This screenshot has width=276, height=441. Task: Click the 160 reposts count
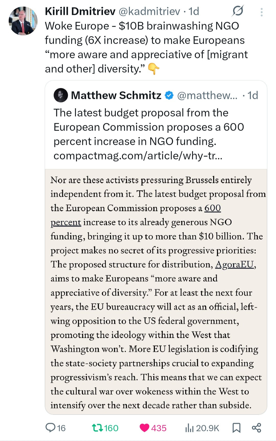click(111, 428)
